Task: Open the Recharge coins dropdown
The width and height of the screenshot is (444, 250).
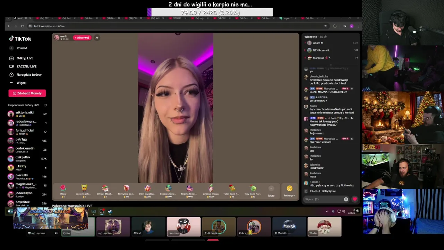Action: (289, 191)
